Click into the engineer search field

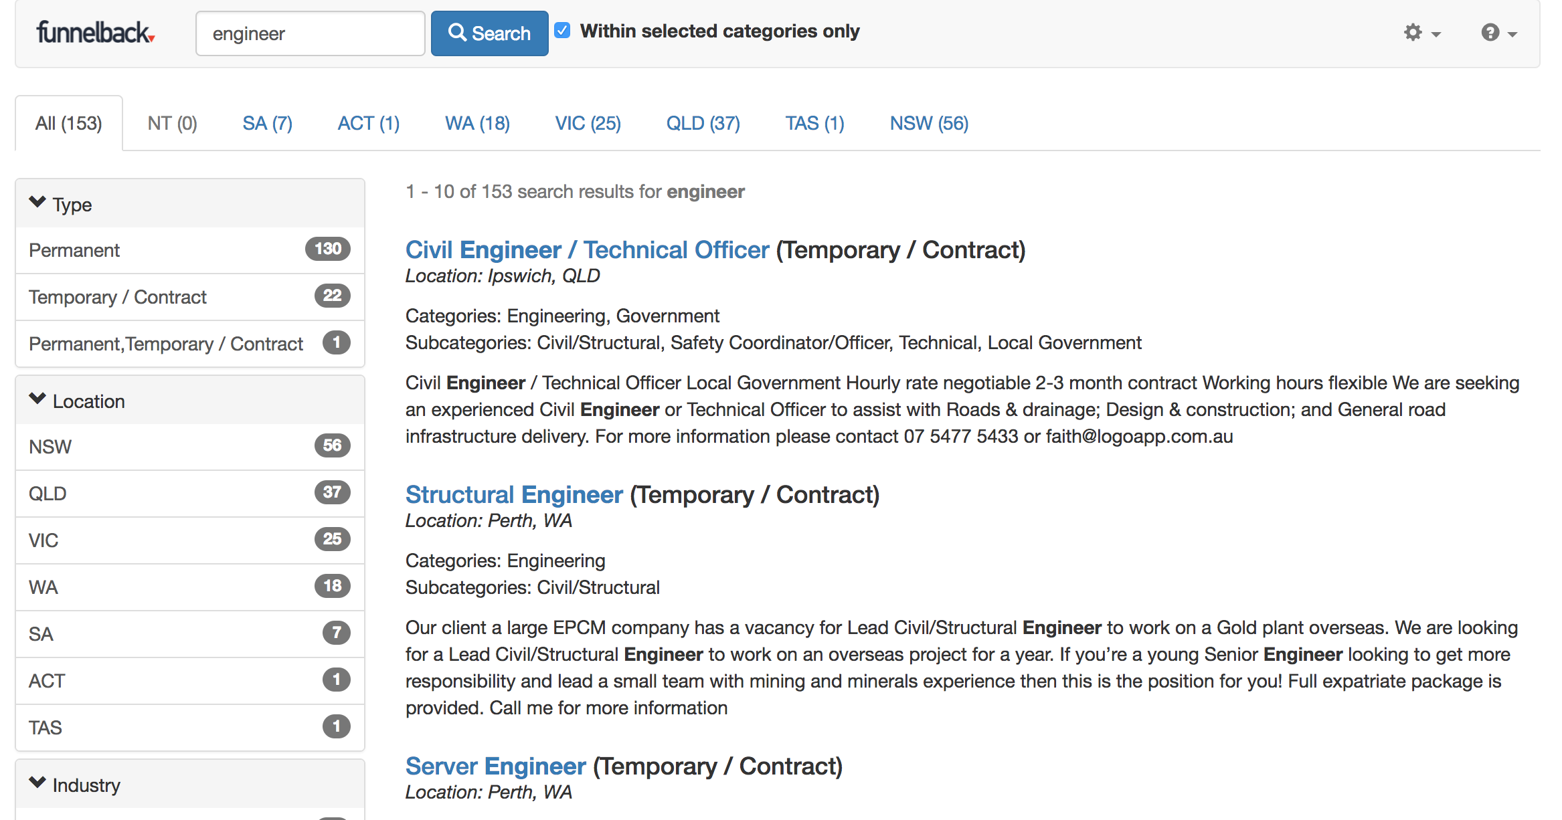tap(310, 33)
